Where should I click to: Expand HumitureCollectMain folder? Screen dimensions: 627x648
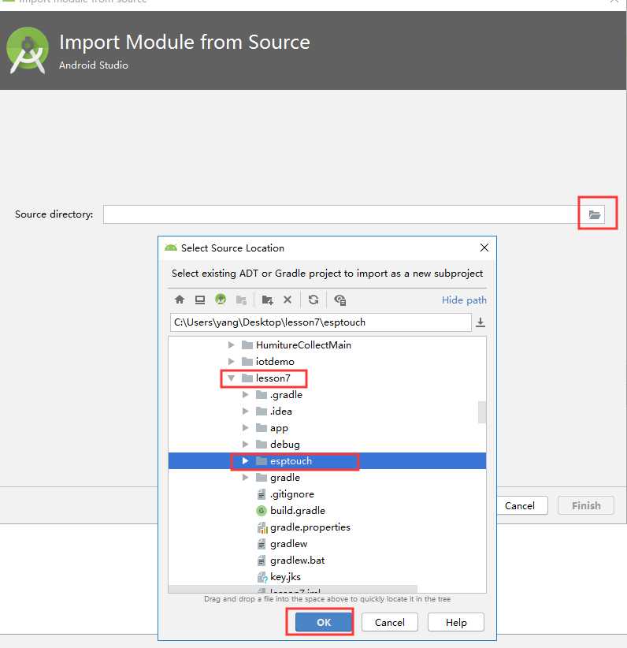[x=231, y=344]
